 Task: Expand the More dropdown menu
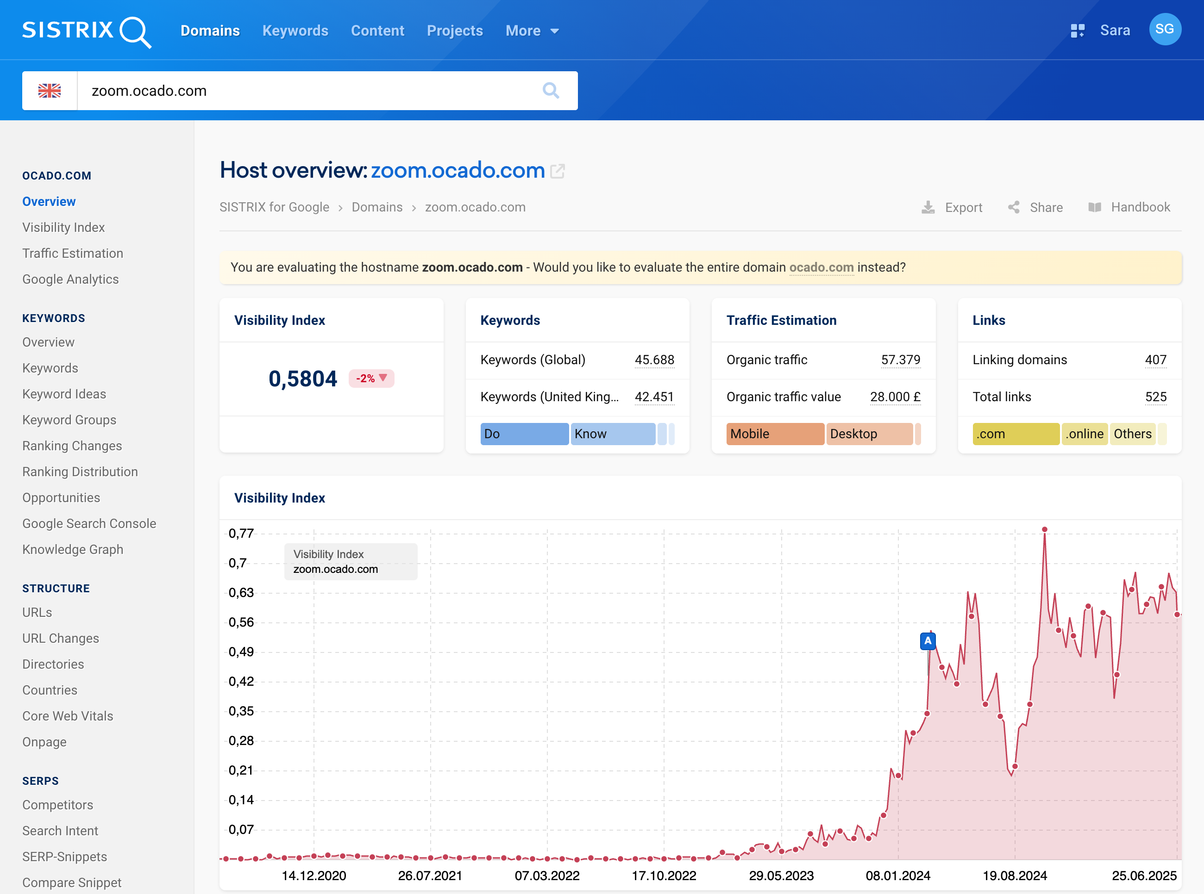tap(532, 31)
